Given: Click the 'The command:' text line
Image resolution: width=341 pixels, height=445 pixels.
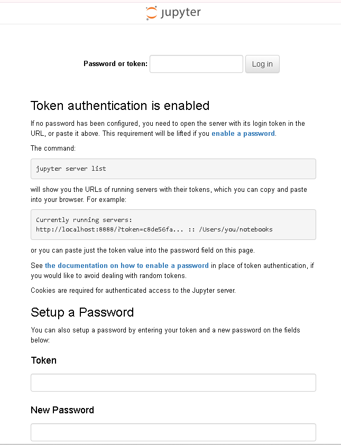Looking at the screenshot, I should 53,148.
